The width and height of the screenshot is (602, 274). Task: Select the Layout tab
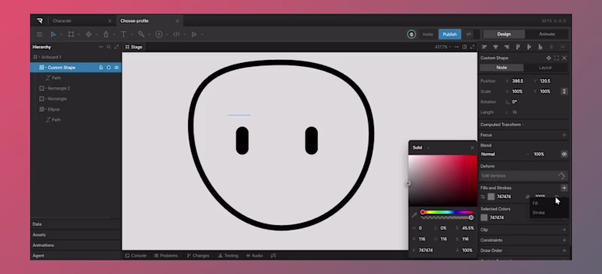(545, 68)
